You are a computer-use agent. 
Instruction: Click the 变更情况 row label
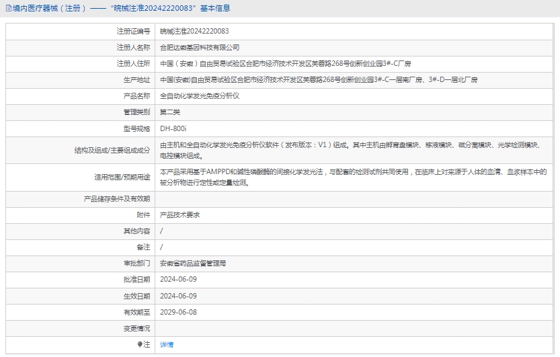[x=136, y=328]
